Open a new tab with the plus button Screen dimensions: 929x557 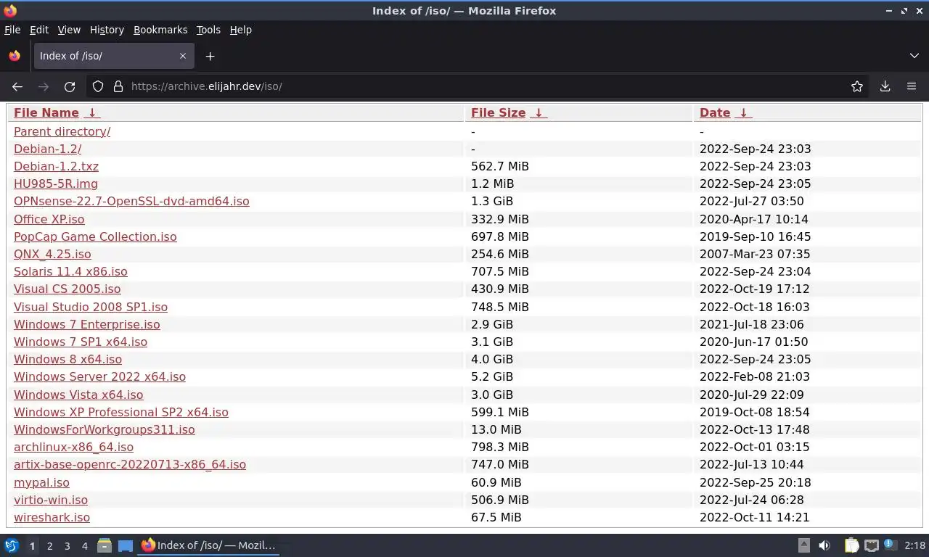click(x=210, y=56)
